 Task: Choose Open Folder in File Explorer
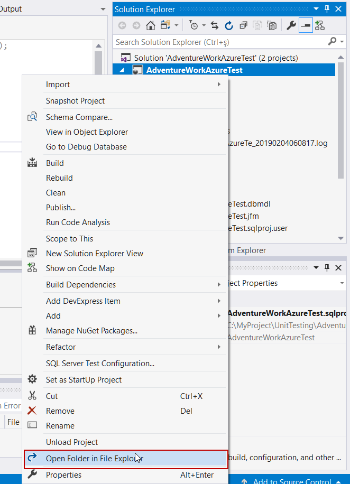(x=95, y=459)
